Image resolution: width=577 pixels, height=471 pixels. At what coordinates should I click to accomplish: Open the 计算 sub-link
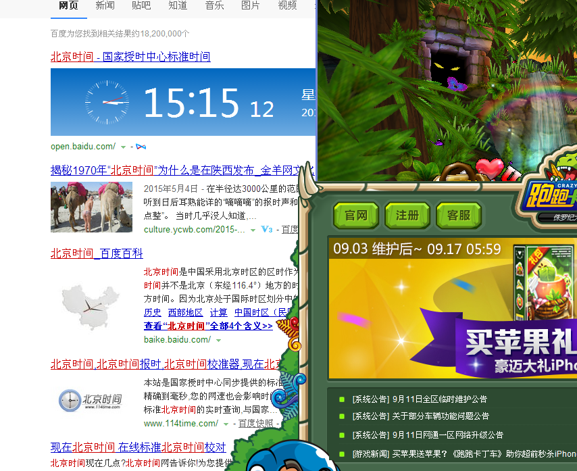[x=219, y=312]
